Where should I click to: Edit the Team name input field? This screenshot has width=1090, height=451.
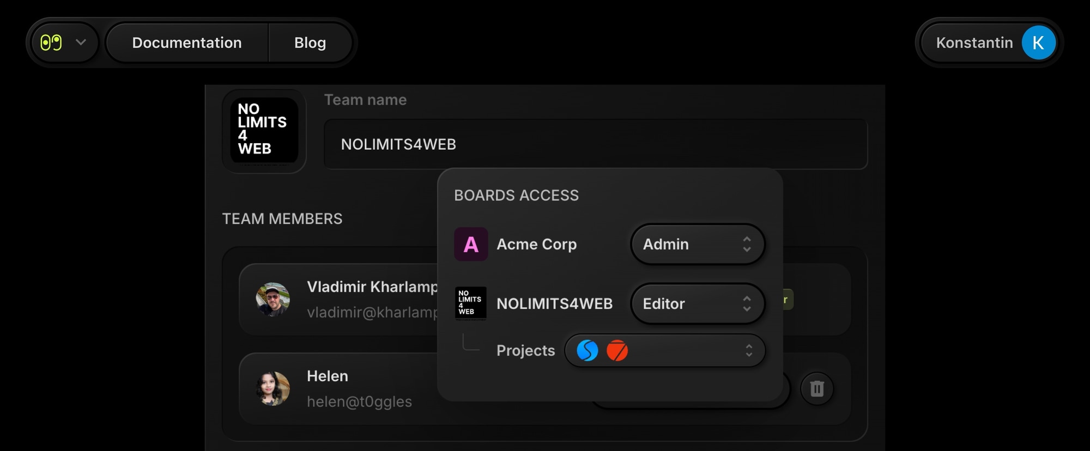(596, 144)
